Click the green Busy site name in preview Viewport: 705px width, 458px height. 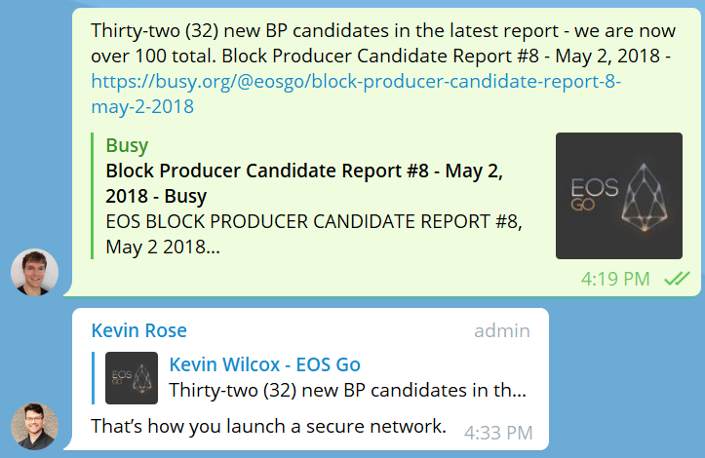coord(127,145)
